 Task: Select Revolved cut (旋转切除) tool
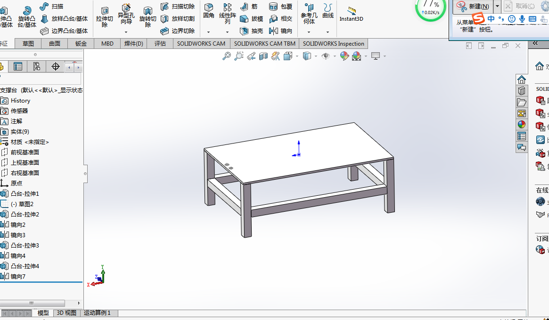[148, 16]
